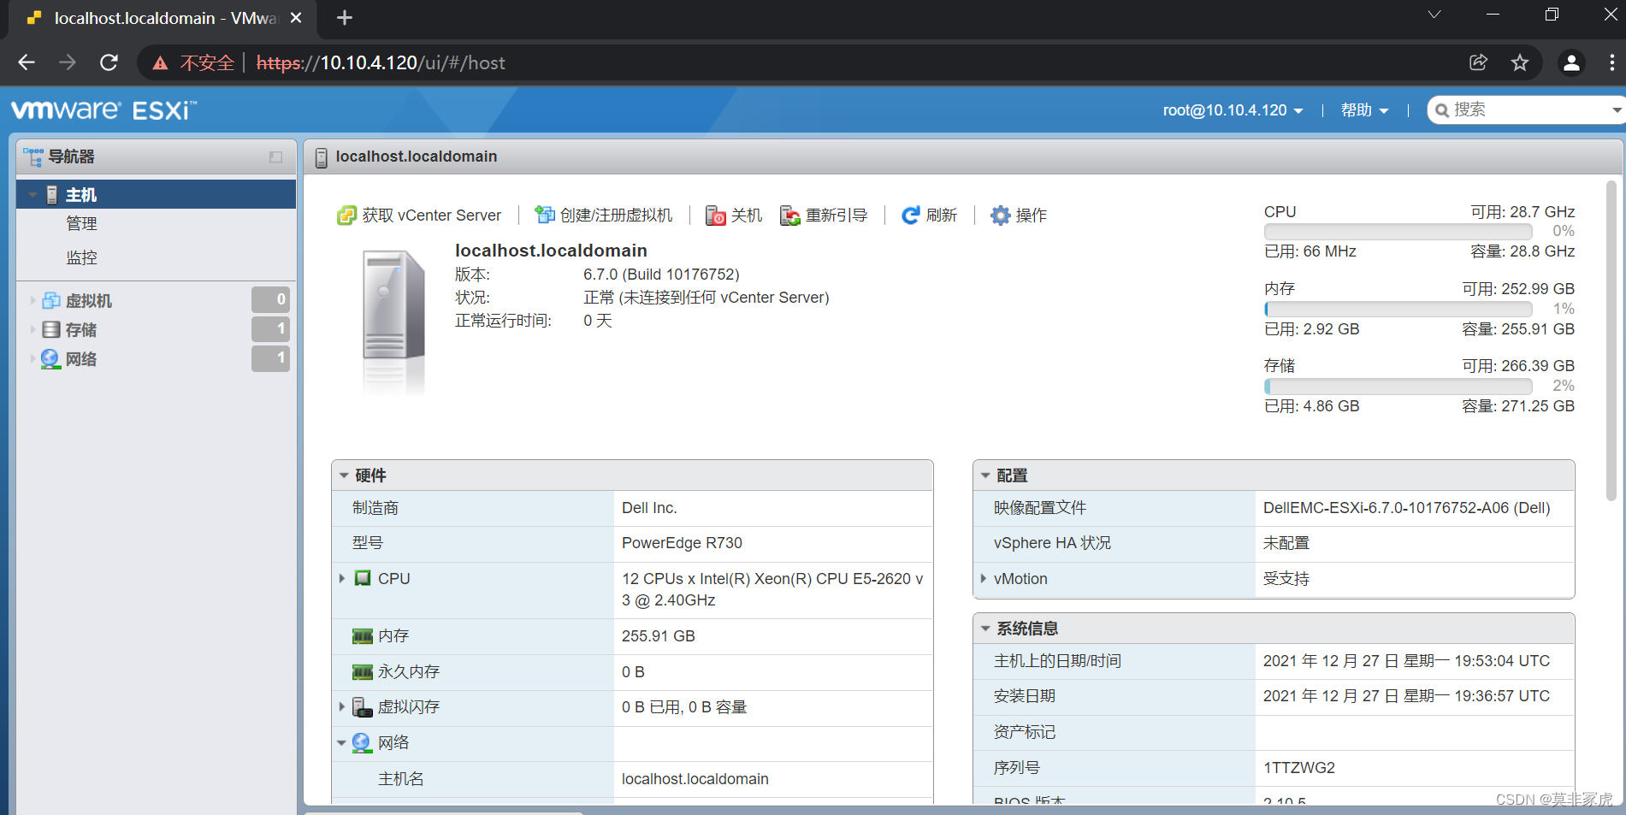Open virtual machines (虚拟机) in navigator
Screen dimensions: 1626x815
(x=89, y=301)
